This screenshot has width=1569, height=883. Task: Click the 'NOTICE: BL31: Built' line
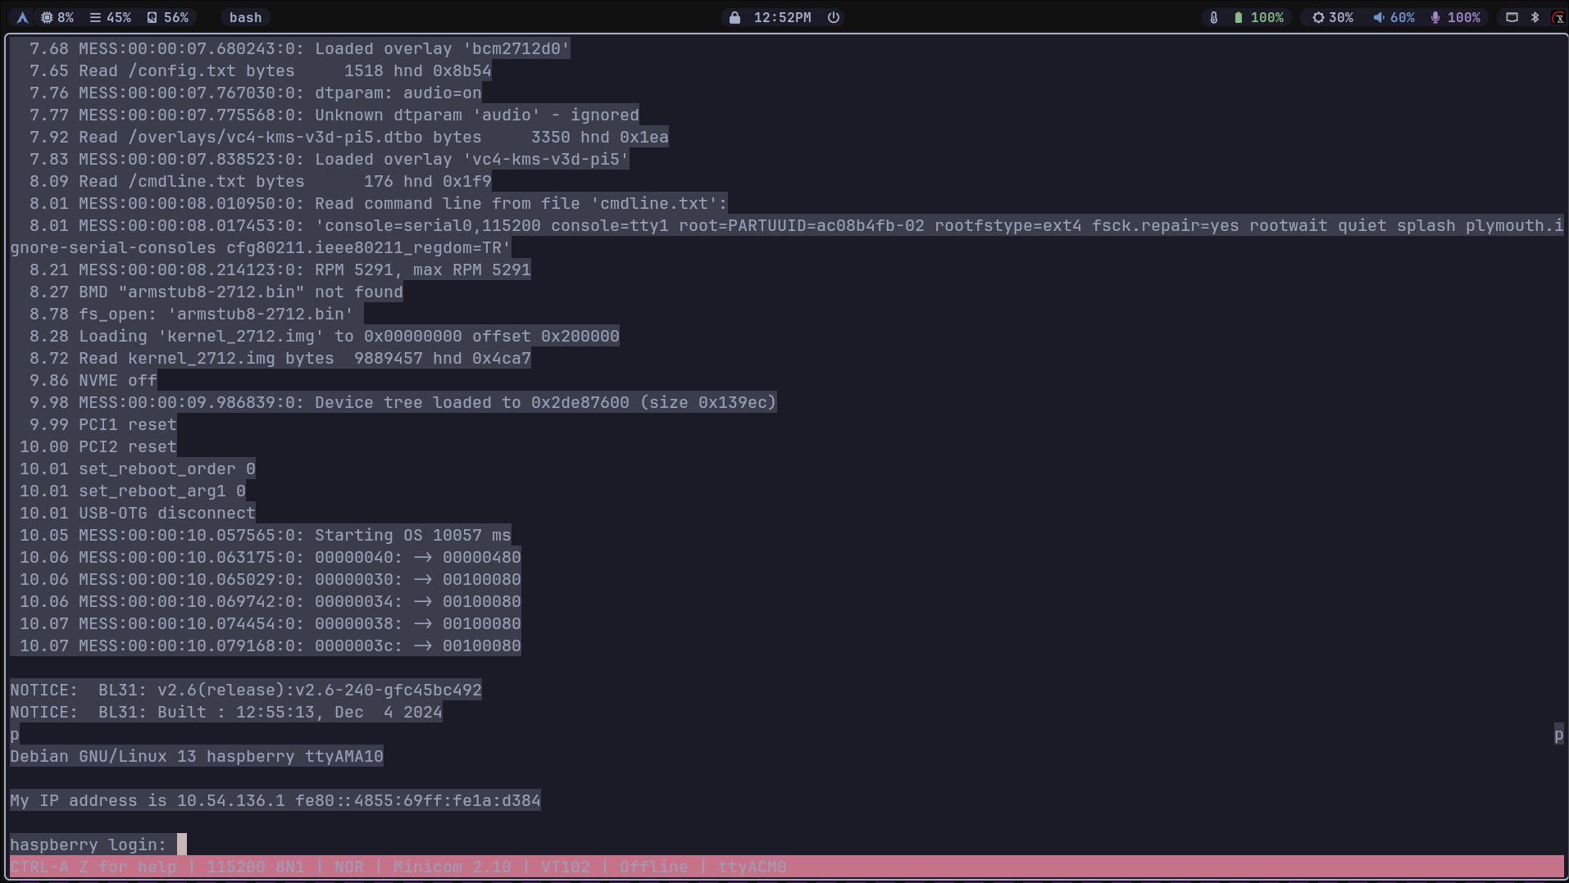226,712
